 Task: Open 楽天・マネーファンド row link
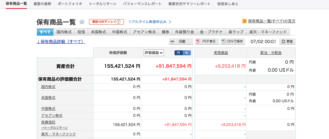coord(58,134)
